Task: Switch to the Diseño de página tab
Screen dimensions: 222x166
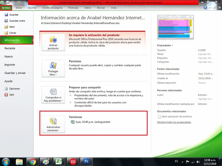Action: [x=52, y=8]
